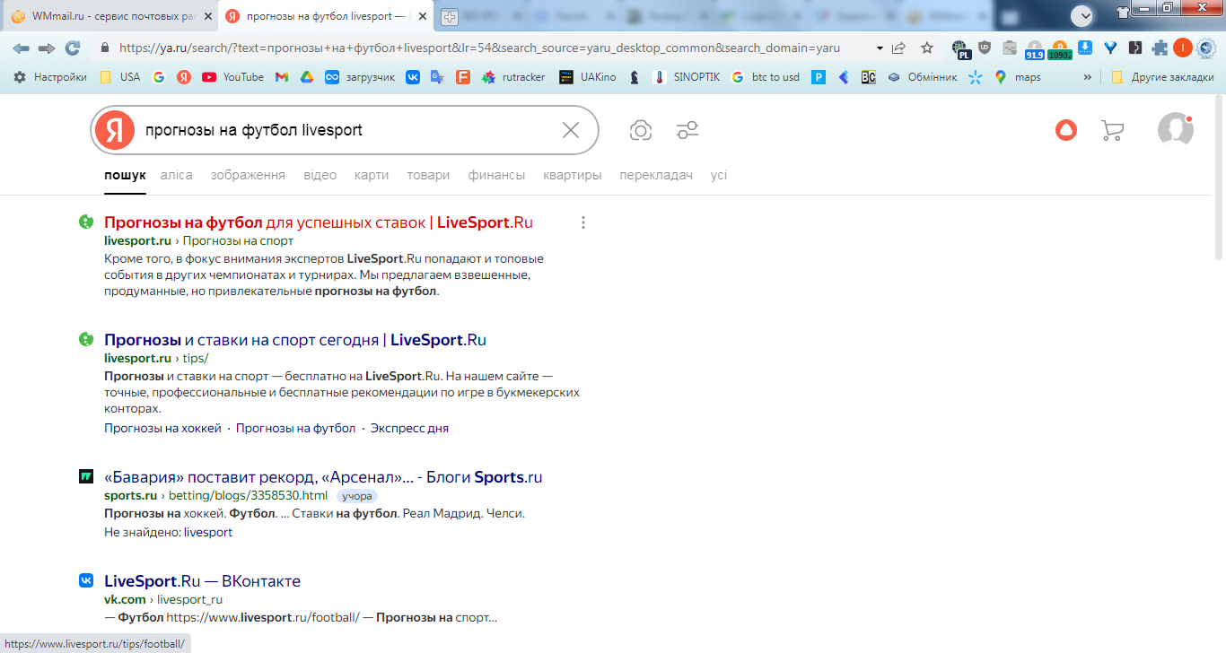Open the btc to usd bookmark
Viewport: 1226px width, 653px height.
[x=765, y=77]
